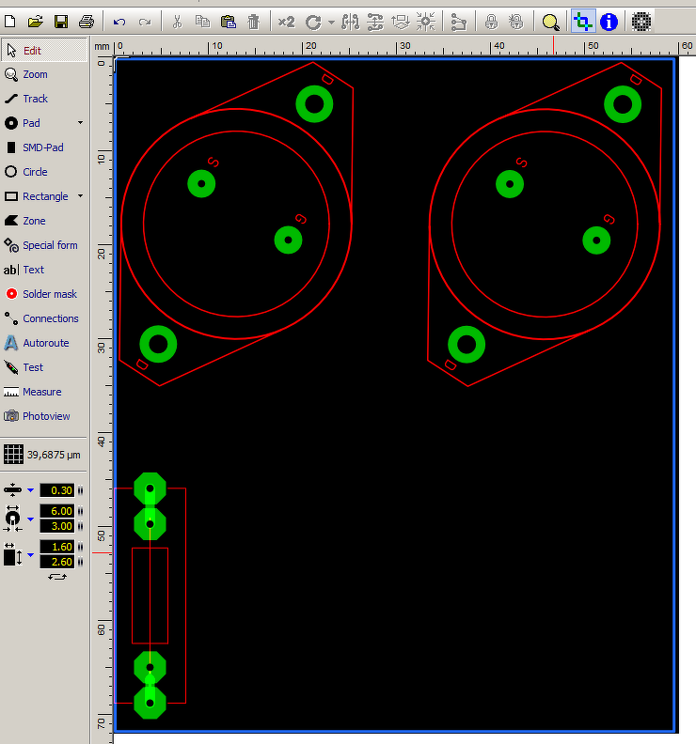The height and width of the screenshot is (744, 696).
Task: Undo the last action
Action: tap(119, 22)
